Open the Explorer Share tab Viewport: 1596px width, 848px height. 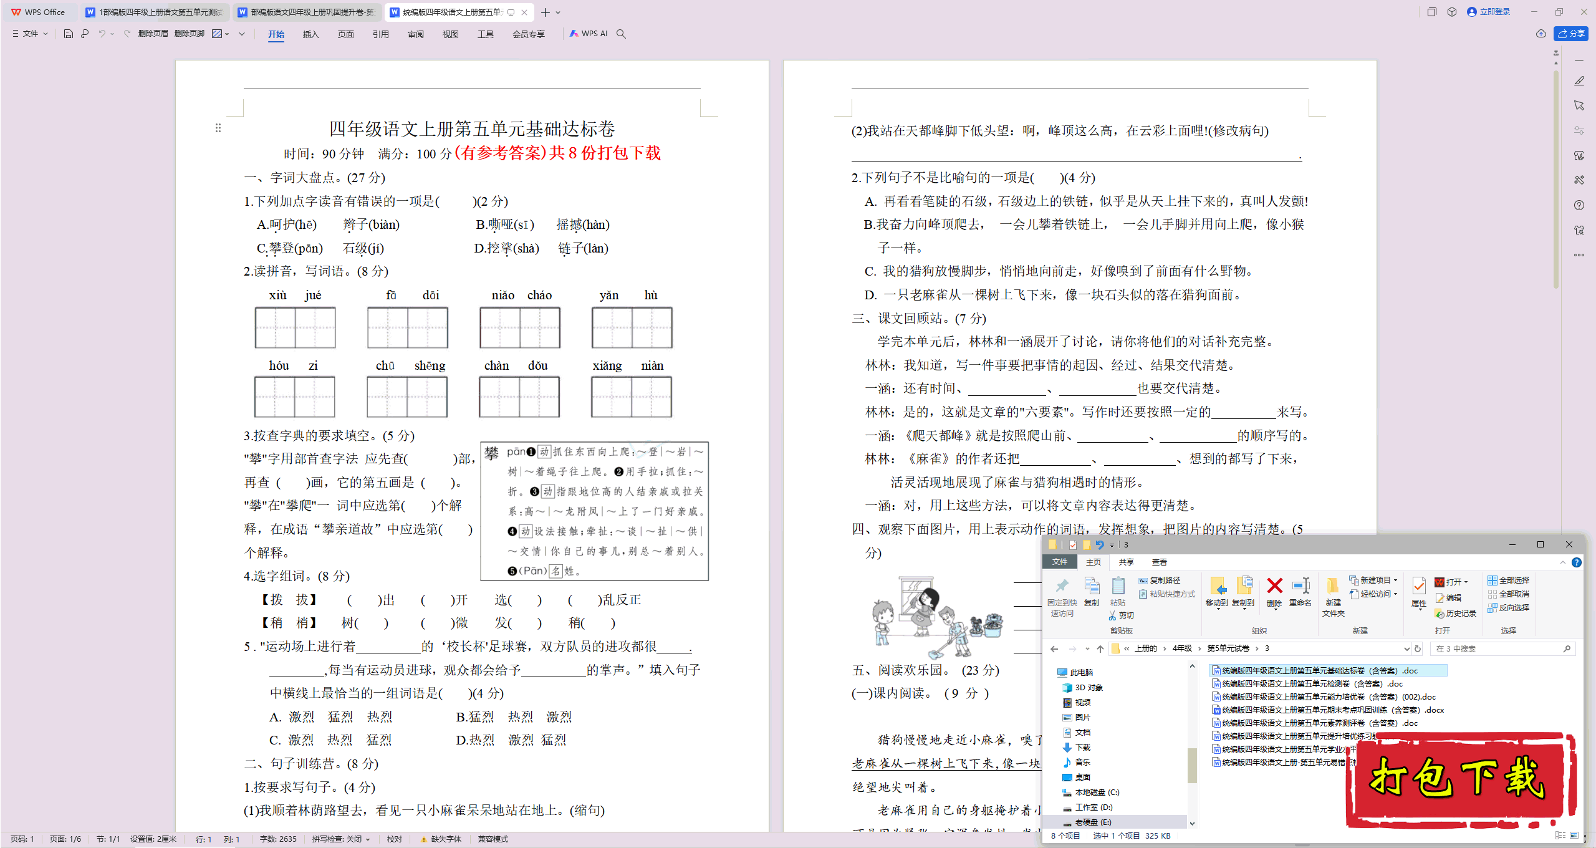1126,562
